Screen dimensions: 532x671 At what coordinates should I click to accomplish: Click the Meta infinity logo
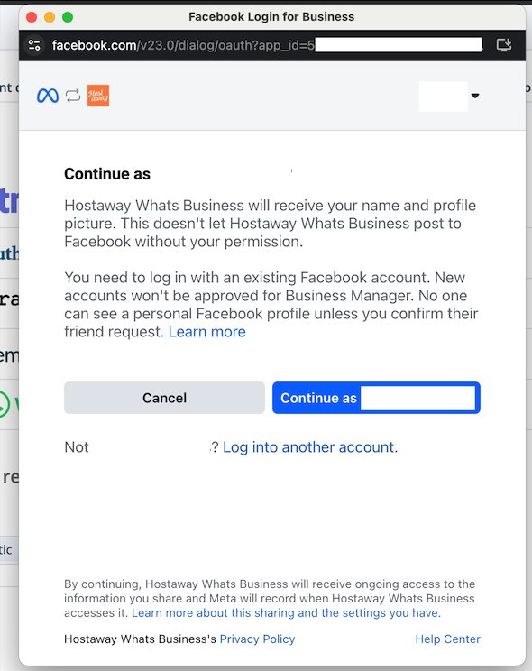48,96
